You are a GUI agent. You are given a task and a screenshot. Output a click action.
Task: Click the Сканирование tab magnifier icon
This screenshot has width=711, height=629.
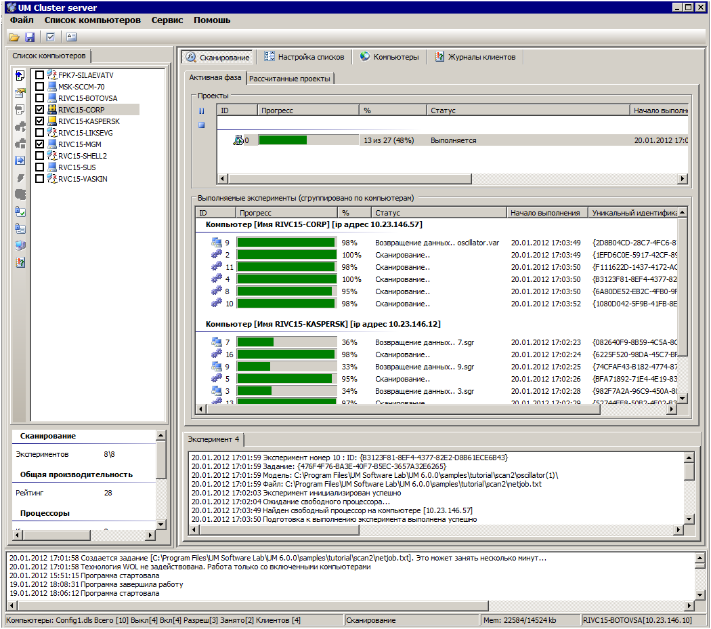(x=191, y=57)
